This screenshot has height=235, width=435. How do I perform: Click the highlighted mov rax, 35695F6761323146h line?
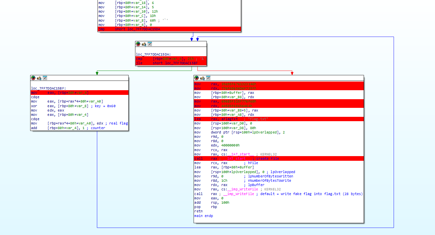(279, 84)
